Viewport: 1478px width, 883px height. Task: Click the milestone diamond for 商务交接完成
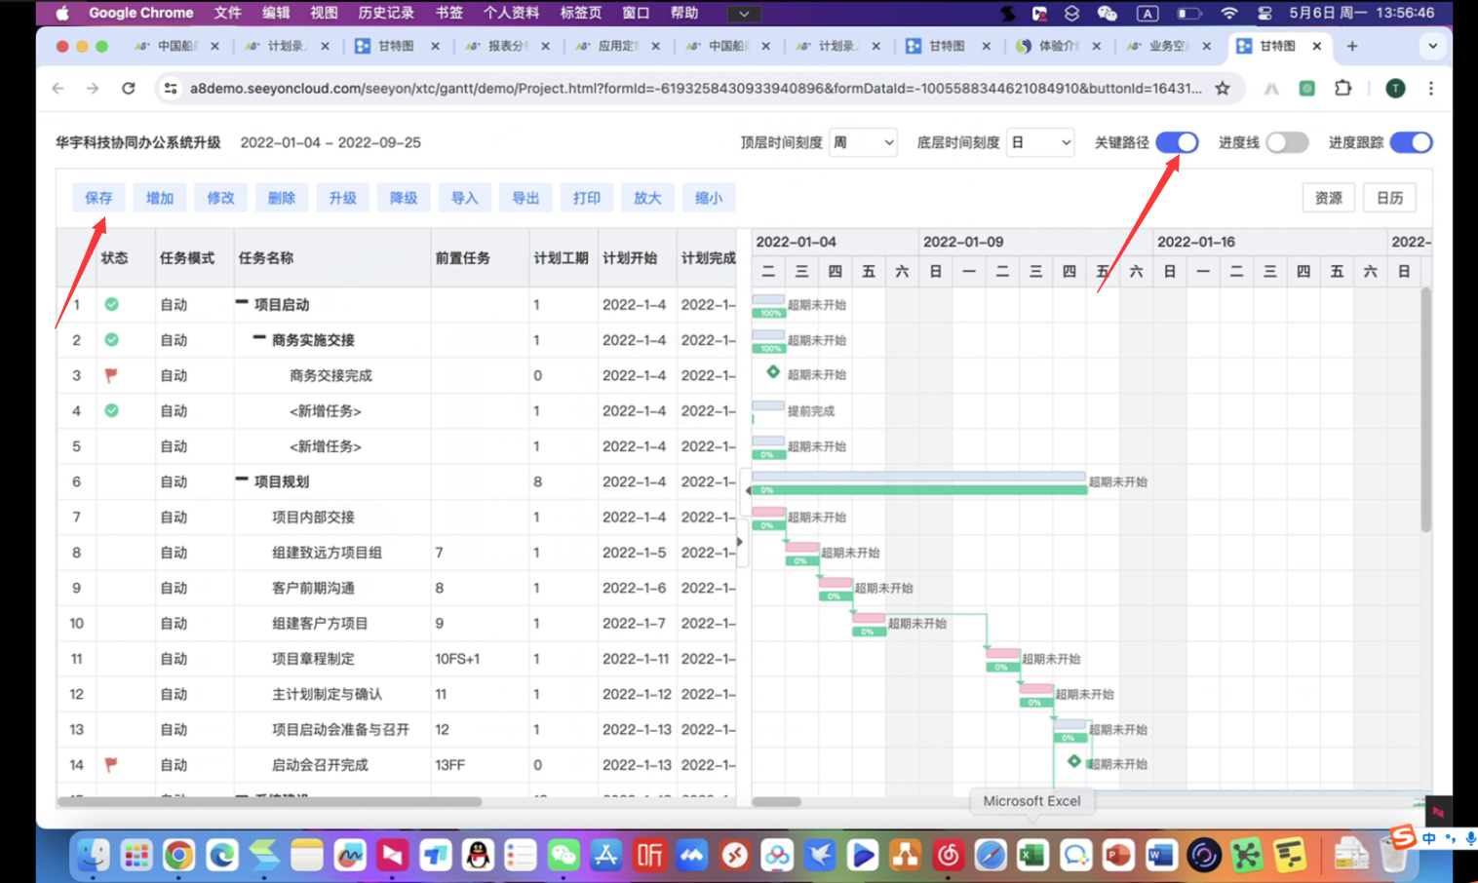(x=773, y=372)
